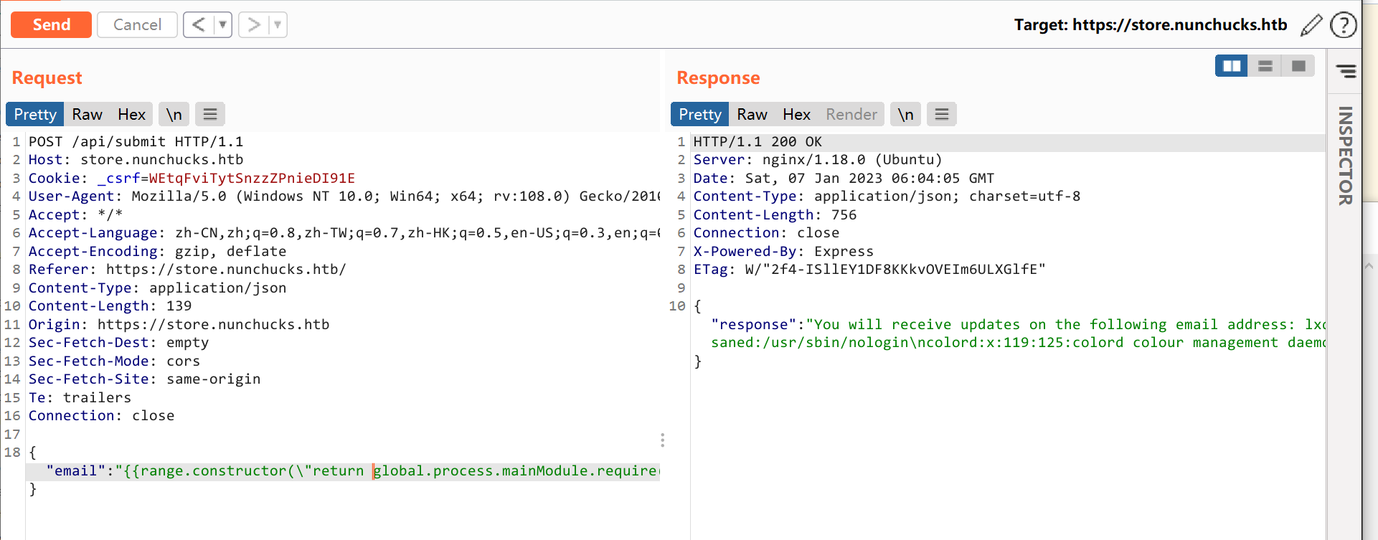Image resolution: width=1378 pixels, height=540 pixels.
Task: Click the response Connection: close line
Action: pyautogui.click(x=766, y=232)
